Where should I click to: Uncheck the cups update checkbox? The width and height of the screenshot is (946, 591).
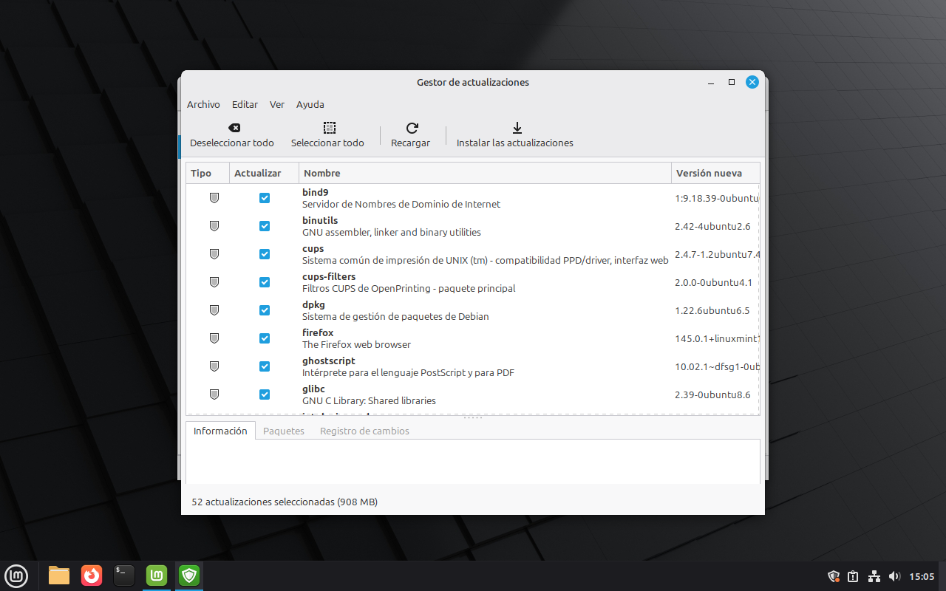265,254
